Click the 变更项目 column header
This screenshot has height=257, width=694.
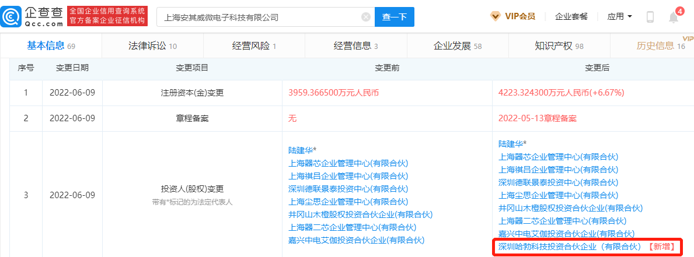click(192, 68)
